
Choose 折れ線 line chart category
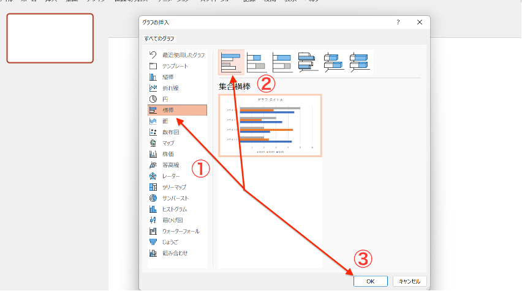177,88
